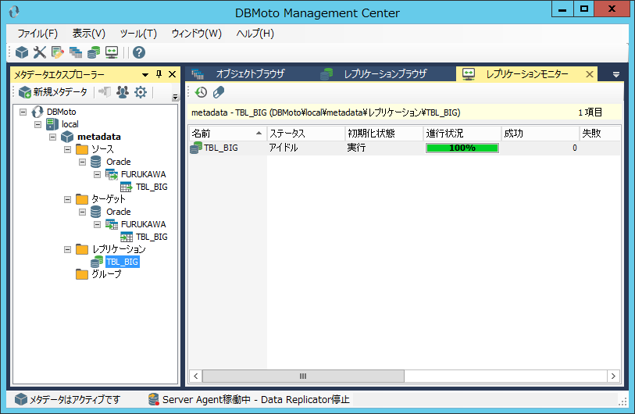Sort by ステータス column header
Viewport: 635px width, 414px height.
(305, 134)
